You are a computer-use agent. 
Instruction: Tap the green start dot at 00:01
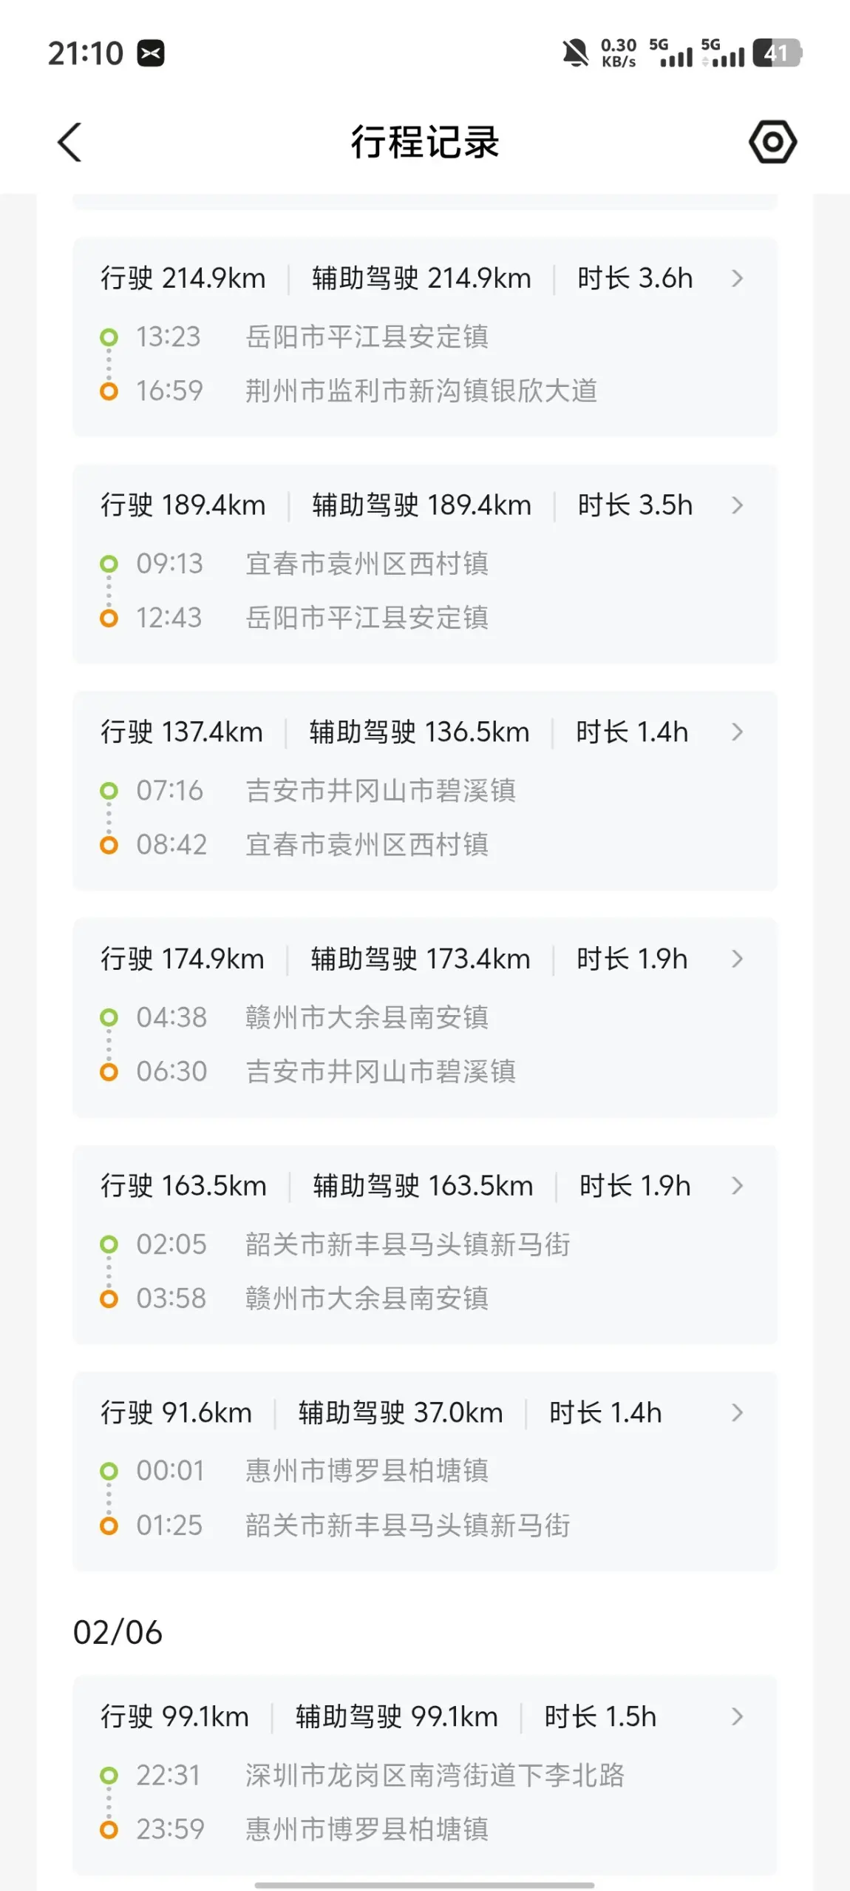click(109, 1471)
